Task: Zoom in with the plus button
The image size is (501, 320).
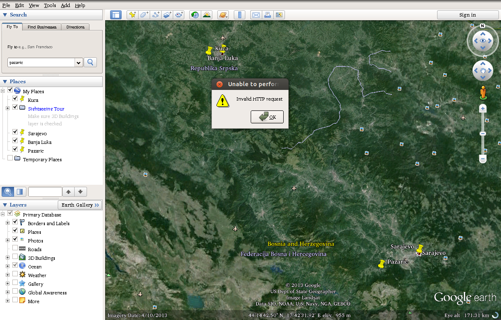Action: pos(483,108)
